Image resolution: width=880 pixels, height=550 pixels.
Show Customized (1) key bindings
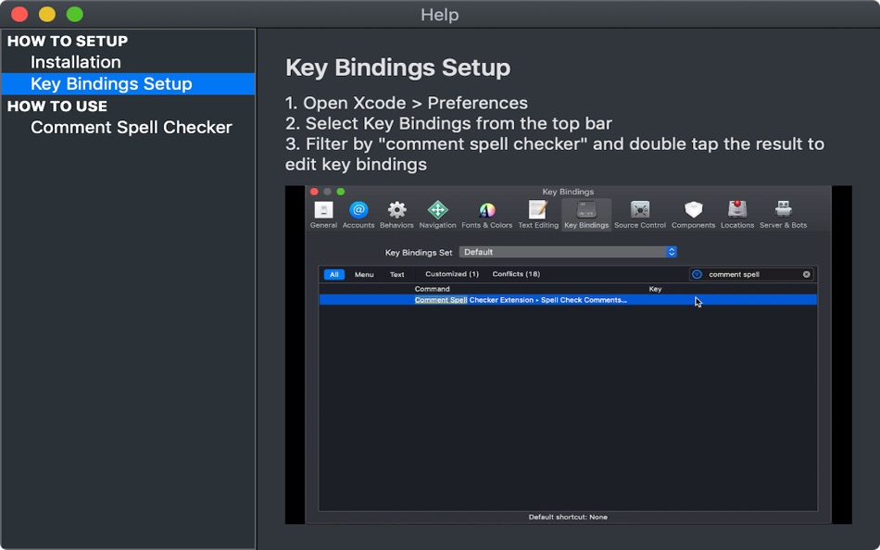pyautogui.click(x=452, y=274)
